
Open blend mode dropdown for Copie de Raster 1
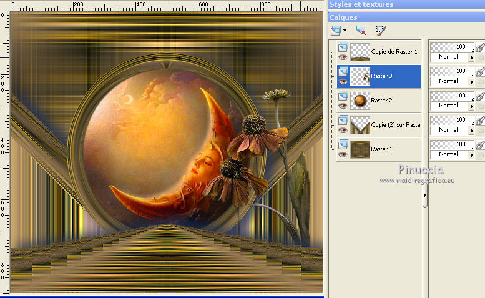click(x=471, y=57)
